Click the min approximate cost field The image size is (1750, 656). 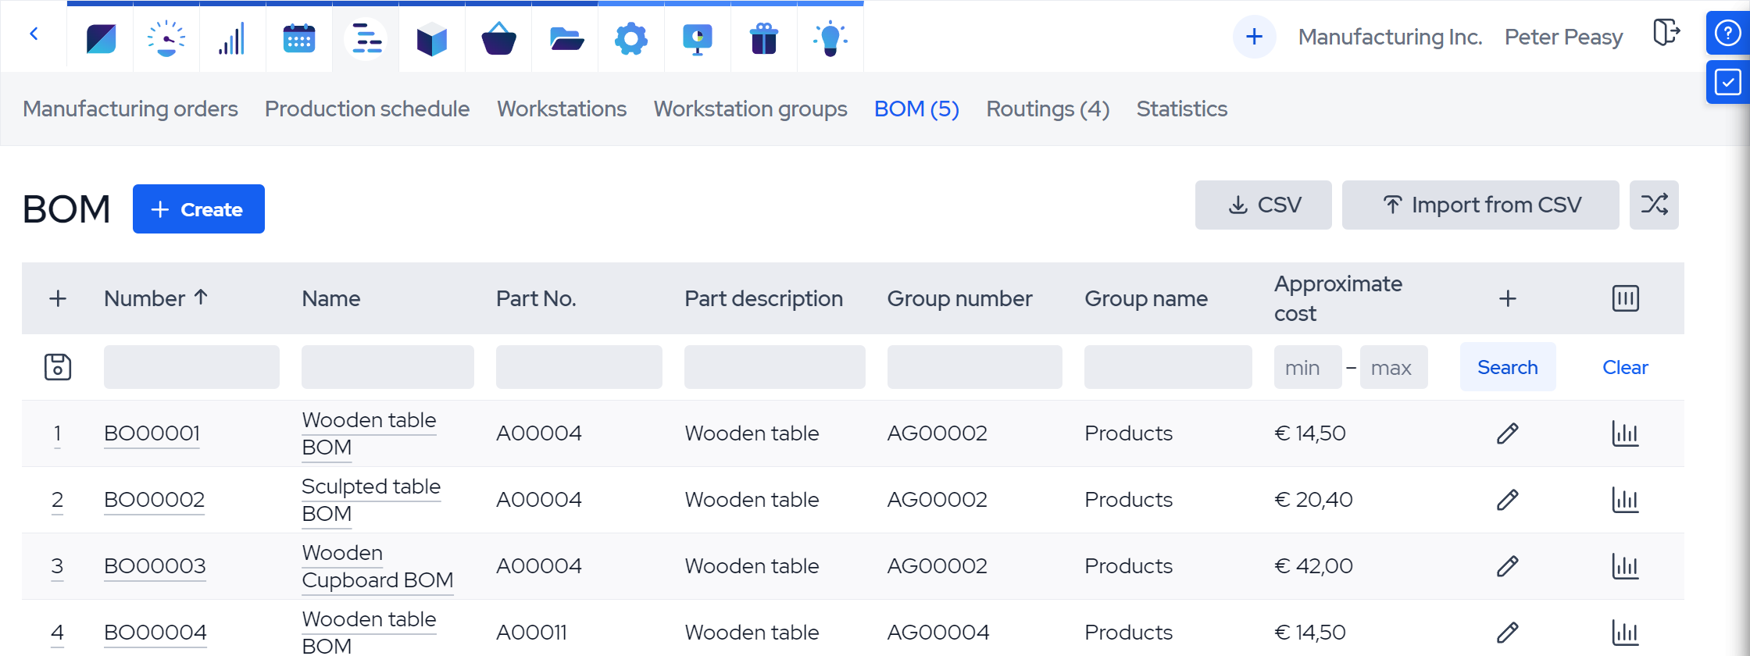[1307, 368]
